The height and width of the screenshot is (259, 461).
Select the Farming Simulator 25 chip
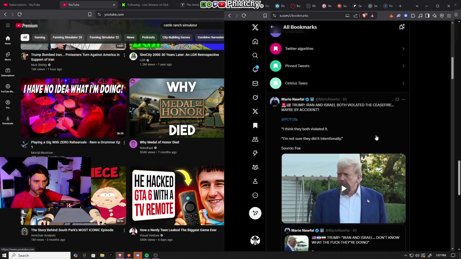coord(67,37)
